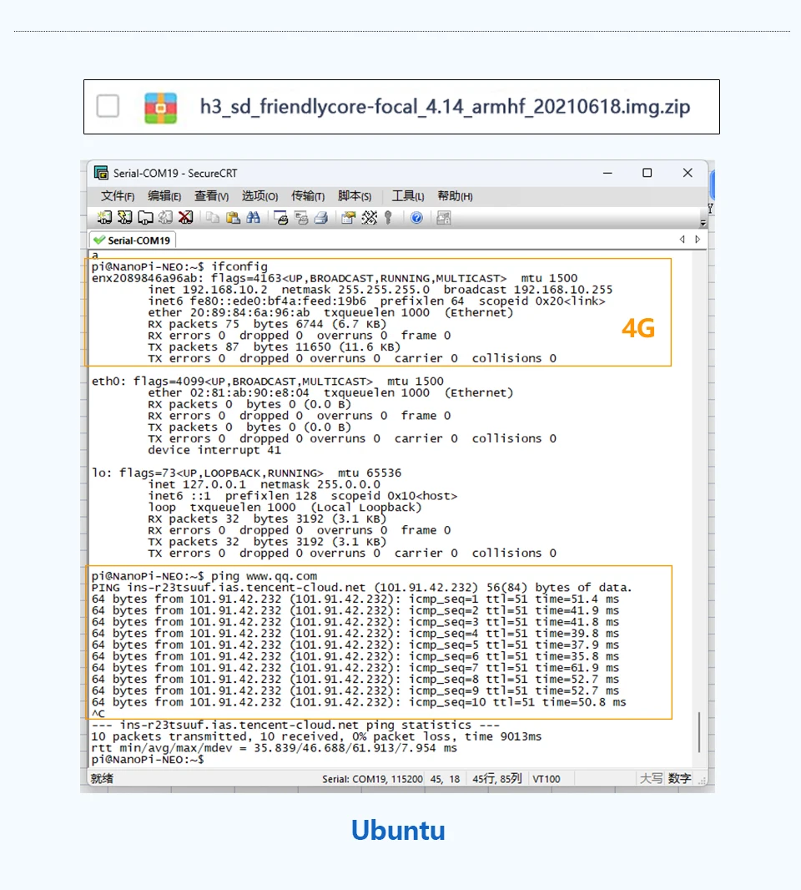Open the 选项(O) menu
Image resolution: width=801 pixels, height=890 pixels.
(259, 196)
